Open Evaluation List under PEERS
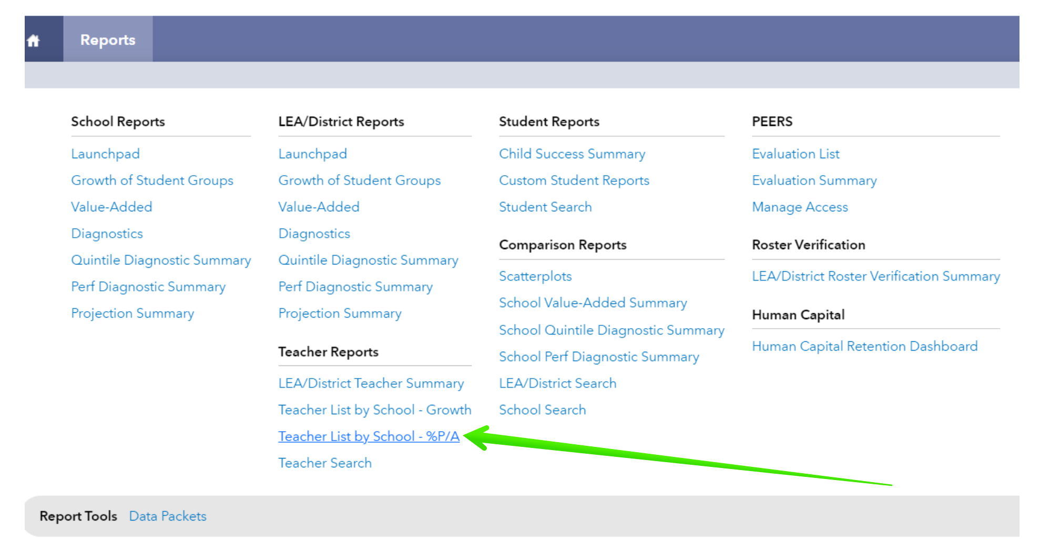The height and width of the screenshot is (551, 1040). pyautogui.click(x=796, y=154)
